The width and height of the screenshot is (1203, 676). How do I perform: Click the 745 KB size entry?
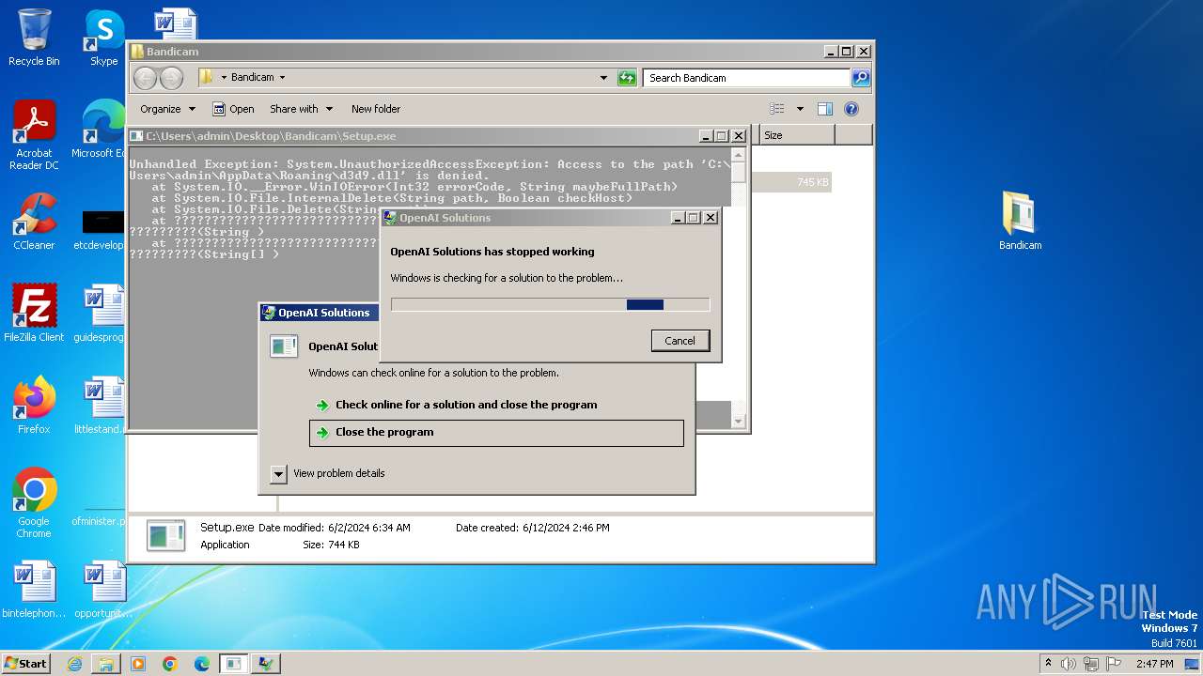click(813, 182)
